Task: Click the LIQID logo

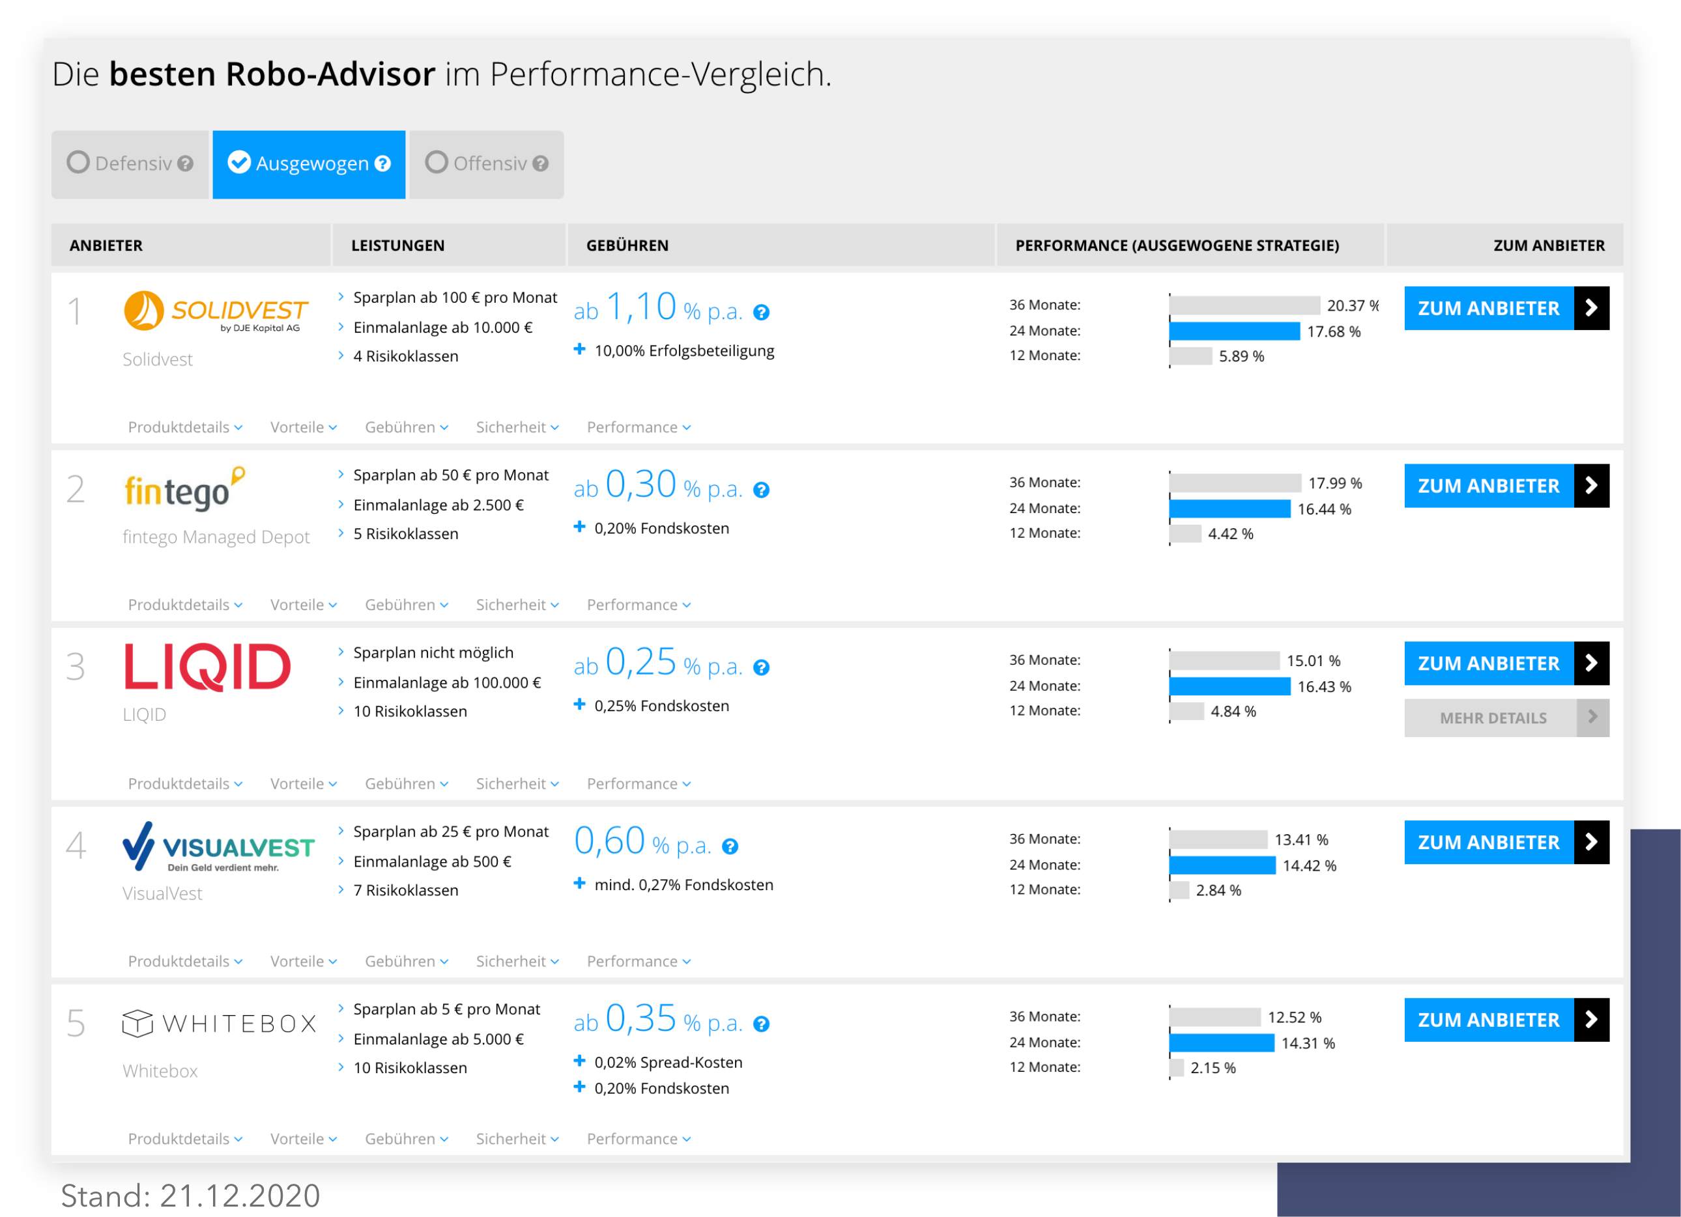Action: coord(207,667)
